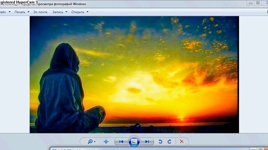Open the Запись menu

(x=58, y=12)
